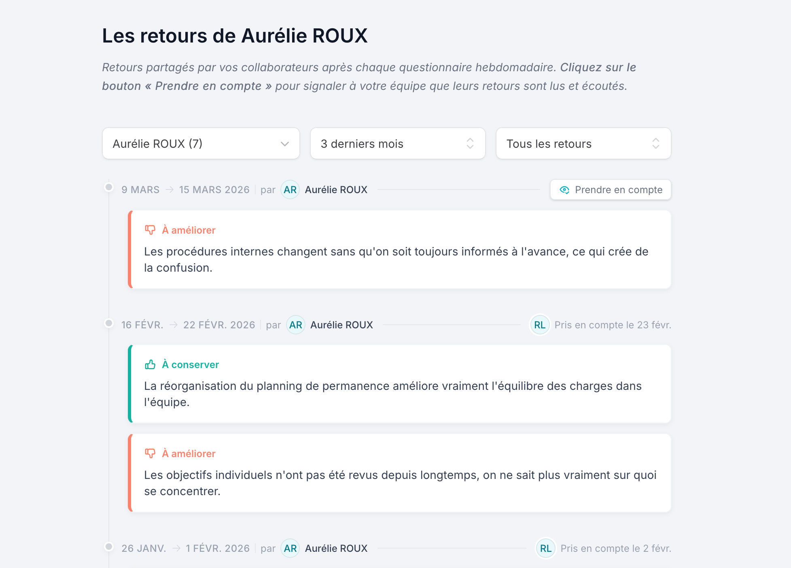The height and width of the screenshot is (568, 791).
Task: Select the 16 févr. timeline dot
Action: click(109, 323)
